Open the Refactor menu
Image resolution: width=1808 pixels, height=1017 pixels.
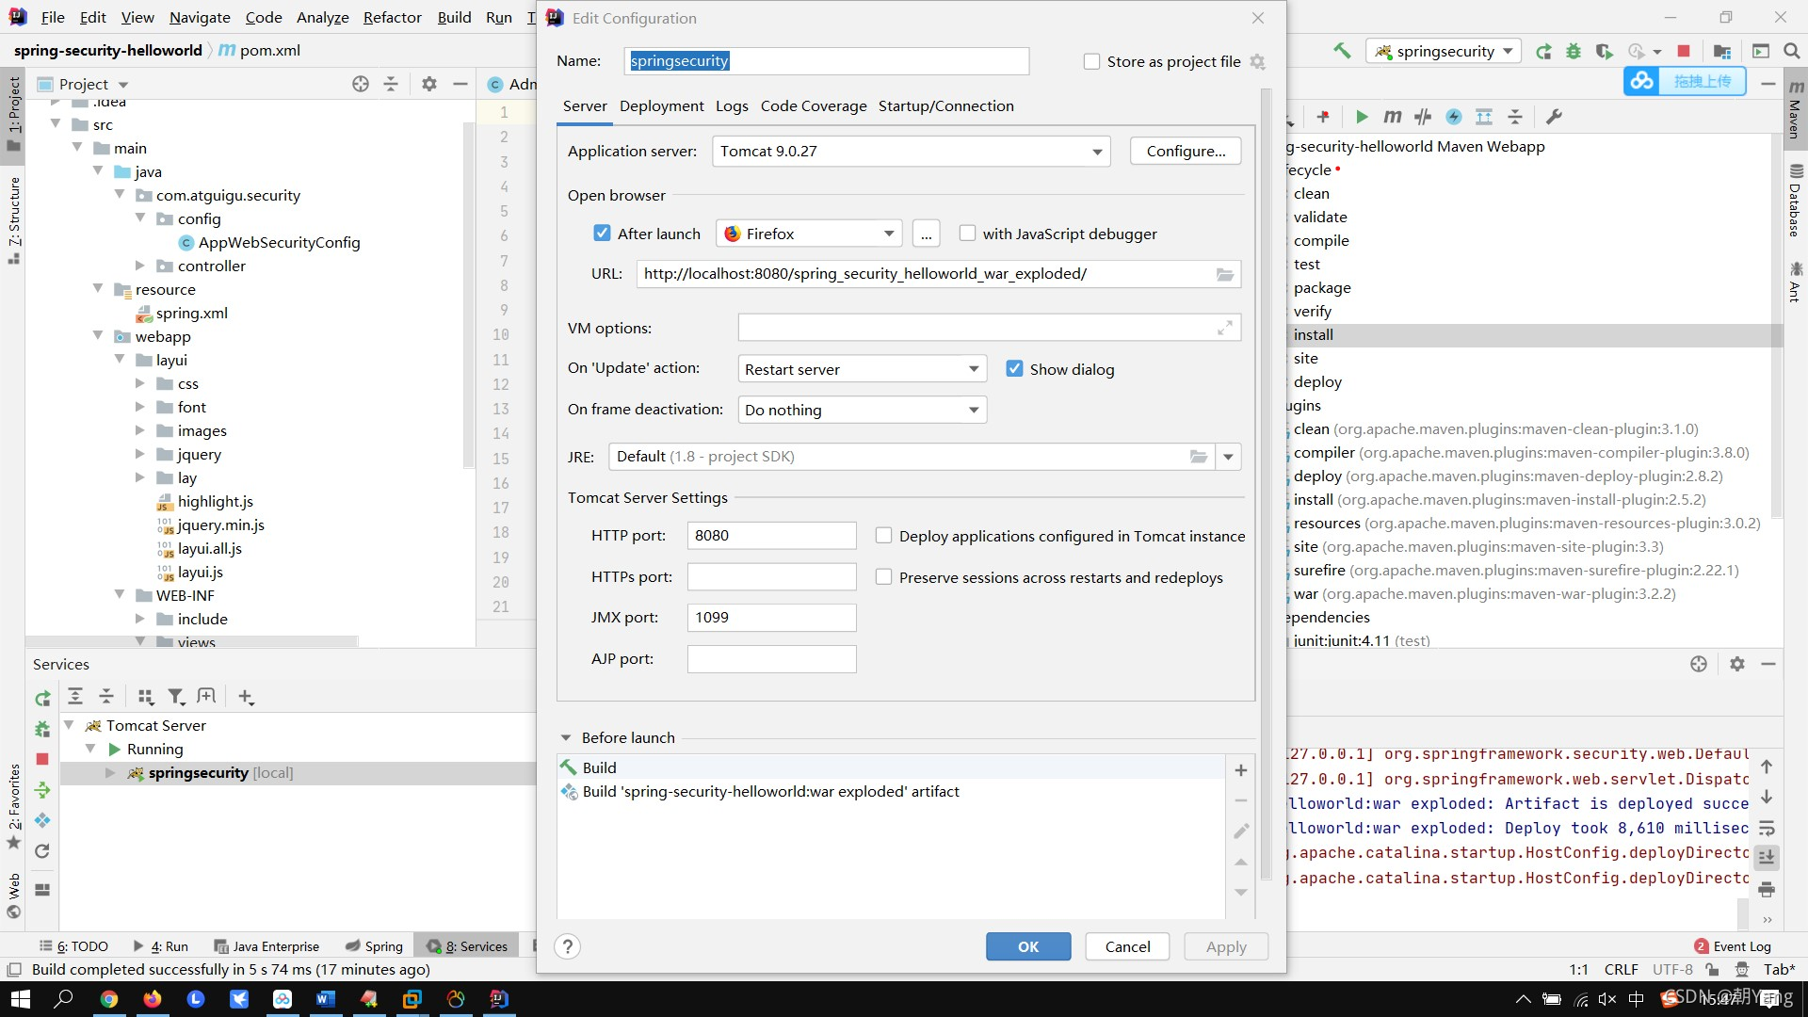(392, 17)
